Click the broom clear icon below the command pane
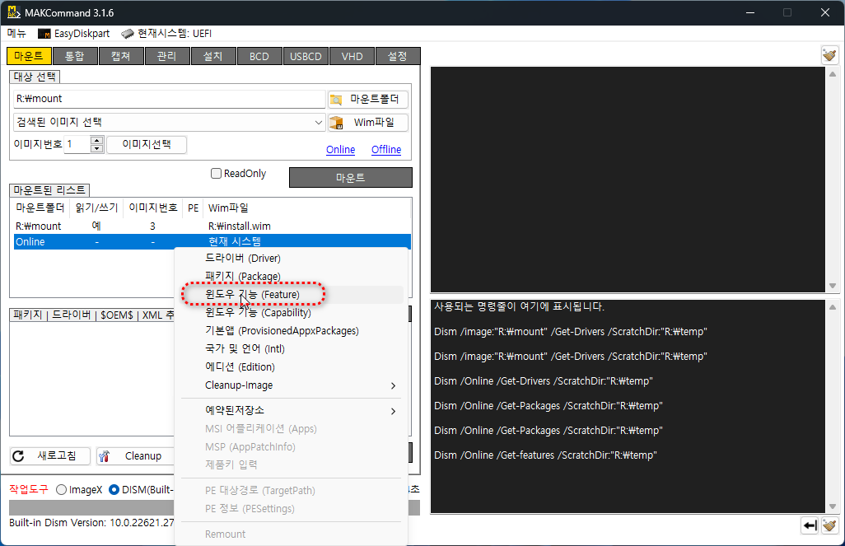 829,525
